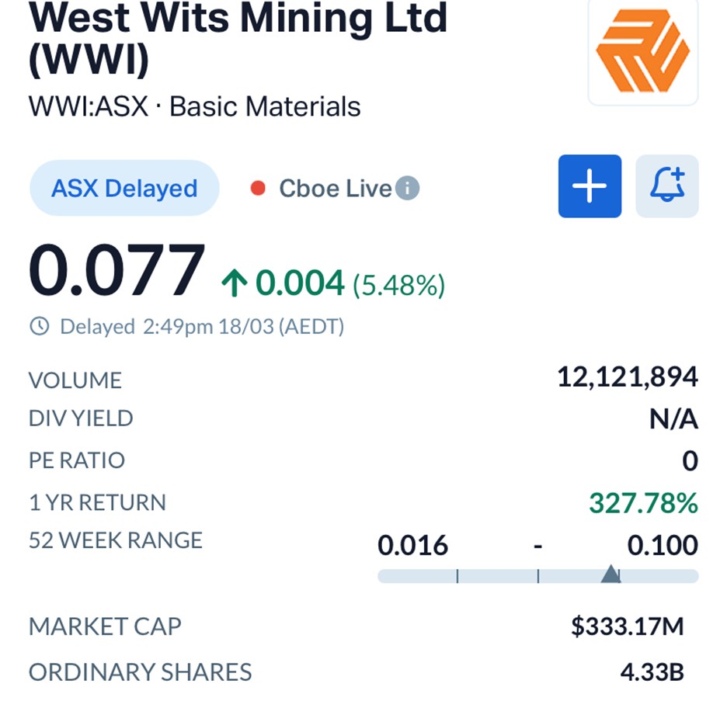Click the green price-up arrow
Image resolution: width=727 pixels, height=722 pixels.
point(234,285)
